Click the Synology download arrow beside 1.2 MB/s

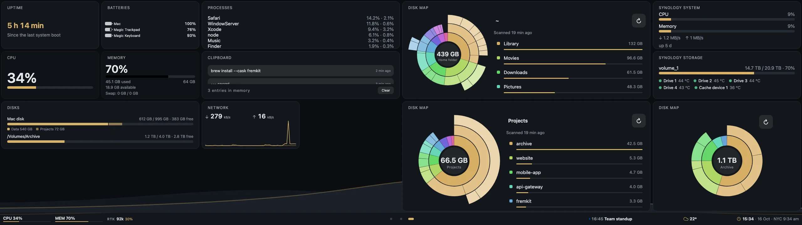coord(660,38)
